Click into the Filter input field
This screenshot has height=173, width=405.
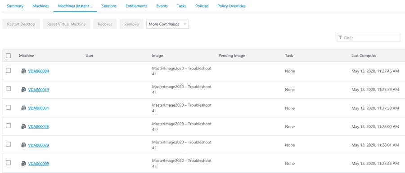point(369,38)
